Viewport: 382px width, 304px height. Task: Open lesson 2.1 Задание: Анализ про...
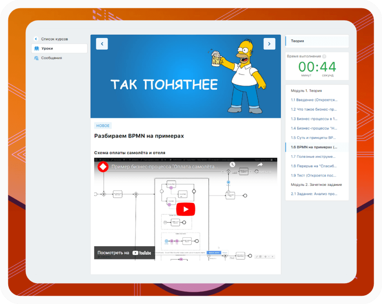(314, 194)
